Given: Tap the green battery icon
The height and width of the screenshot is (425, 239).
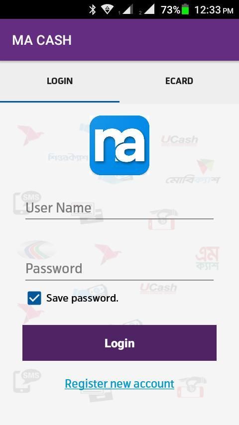Looking at the screenshot, I should pyautogui.click(x=185, y=9).
